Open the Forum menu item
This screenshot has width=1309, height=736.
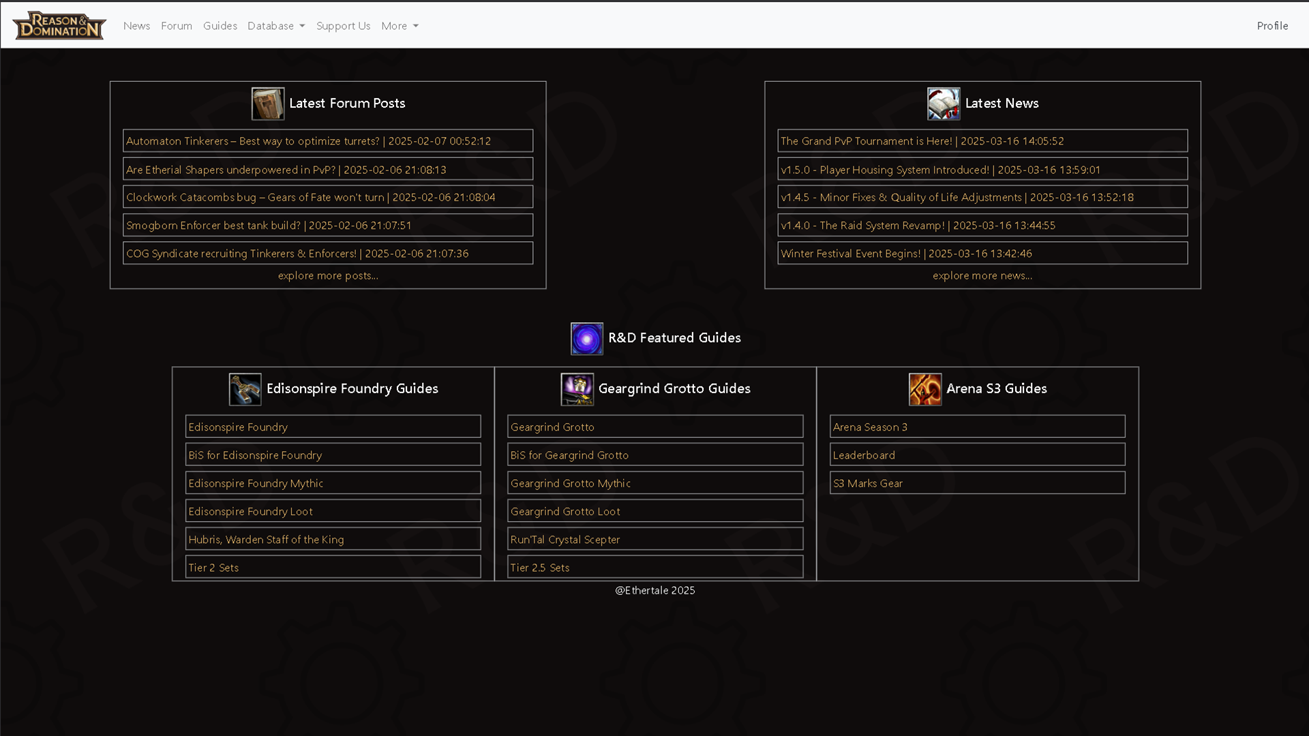176,26
